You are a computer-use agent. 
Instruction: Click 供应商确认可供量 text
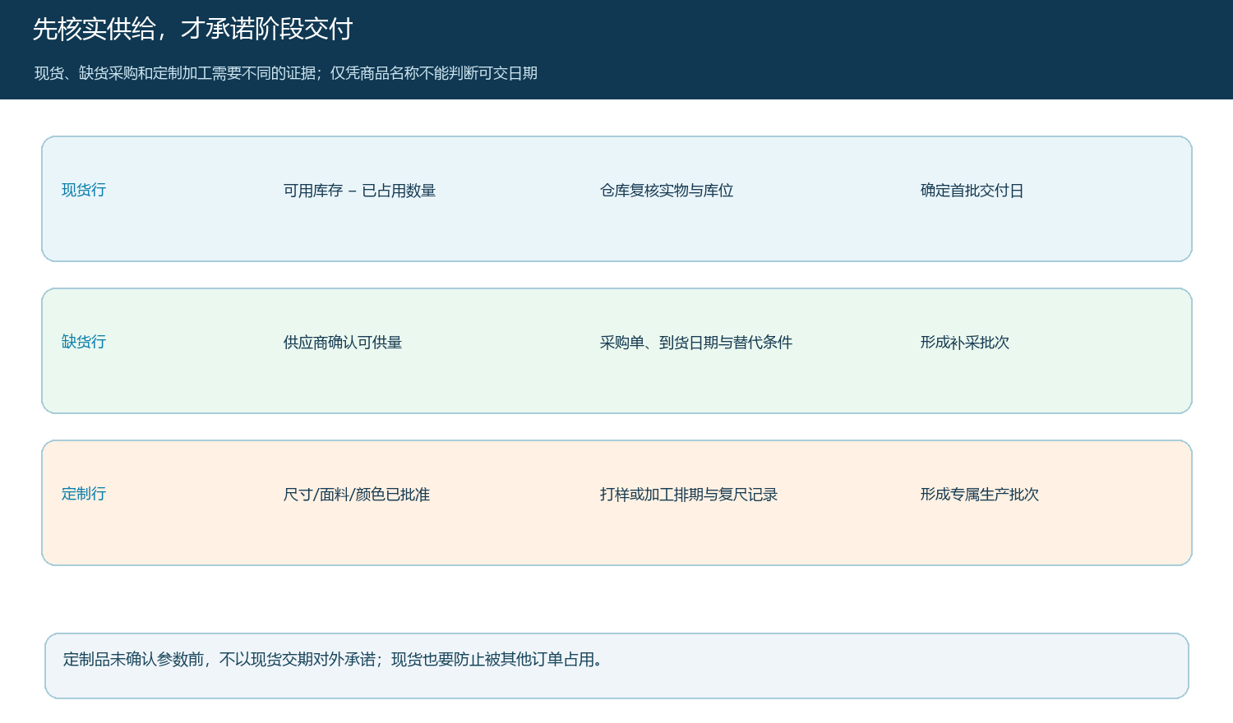(x=343, y=343)
